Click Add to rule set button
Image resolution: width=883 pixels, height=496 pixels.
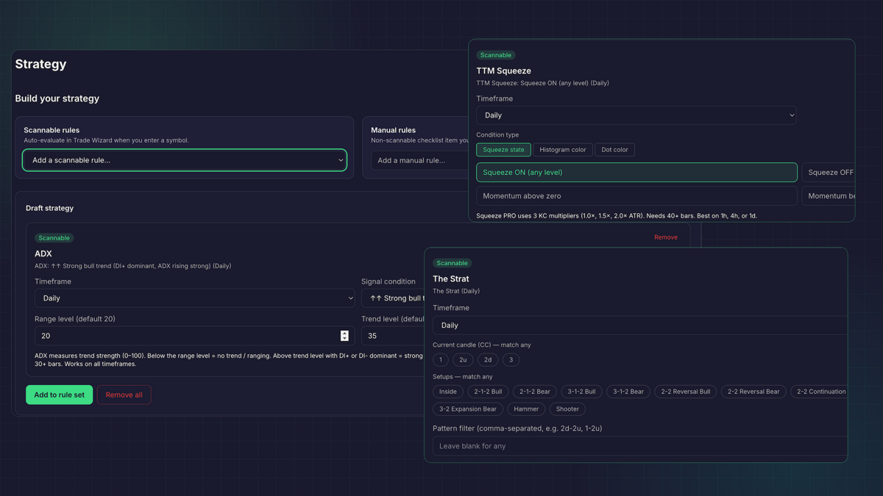click(60, 395)
